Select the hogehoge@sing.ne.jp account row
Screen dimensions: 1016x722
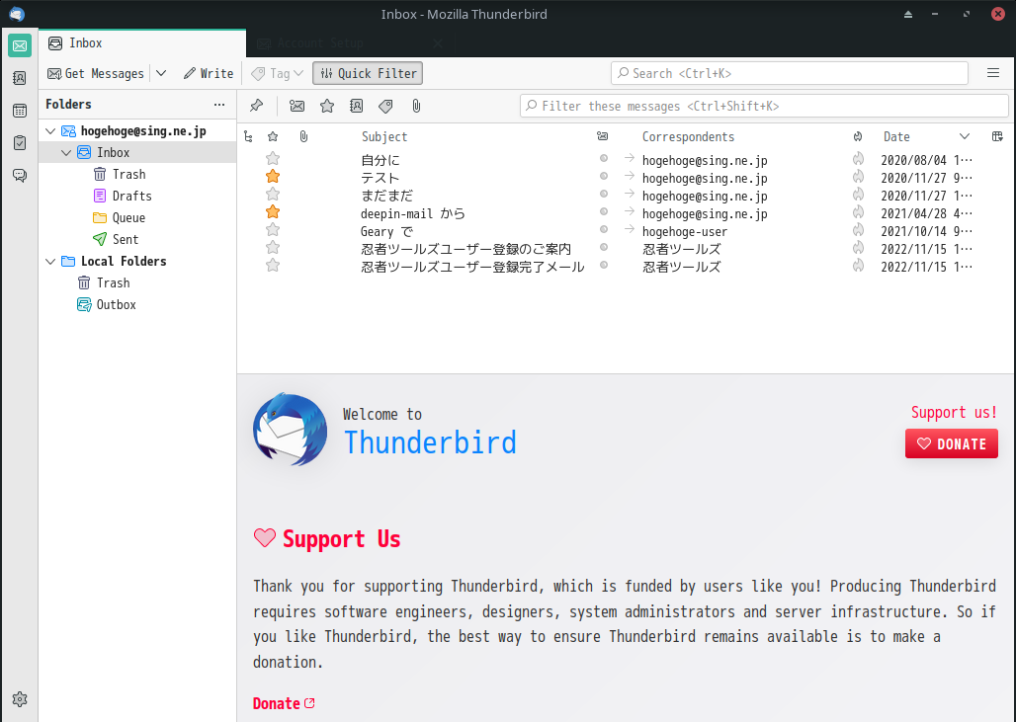pyautogui.click(x=137, y=131)
